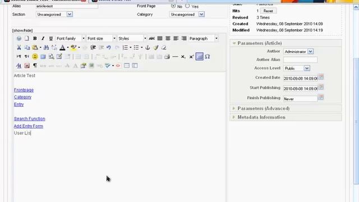Apply subscript formatting
The height and width of the screenshot is (202, 359).
tap(183, 57)
